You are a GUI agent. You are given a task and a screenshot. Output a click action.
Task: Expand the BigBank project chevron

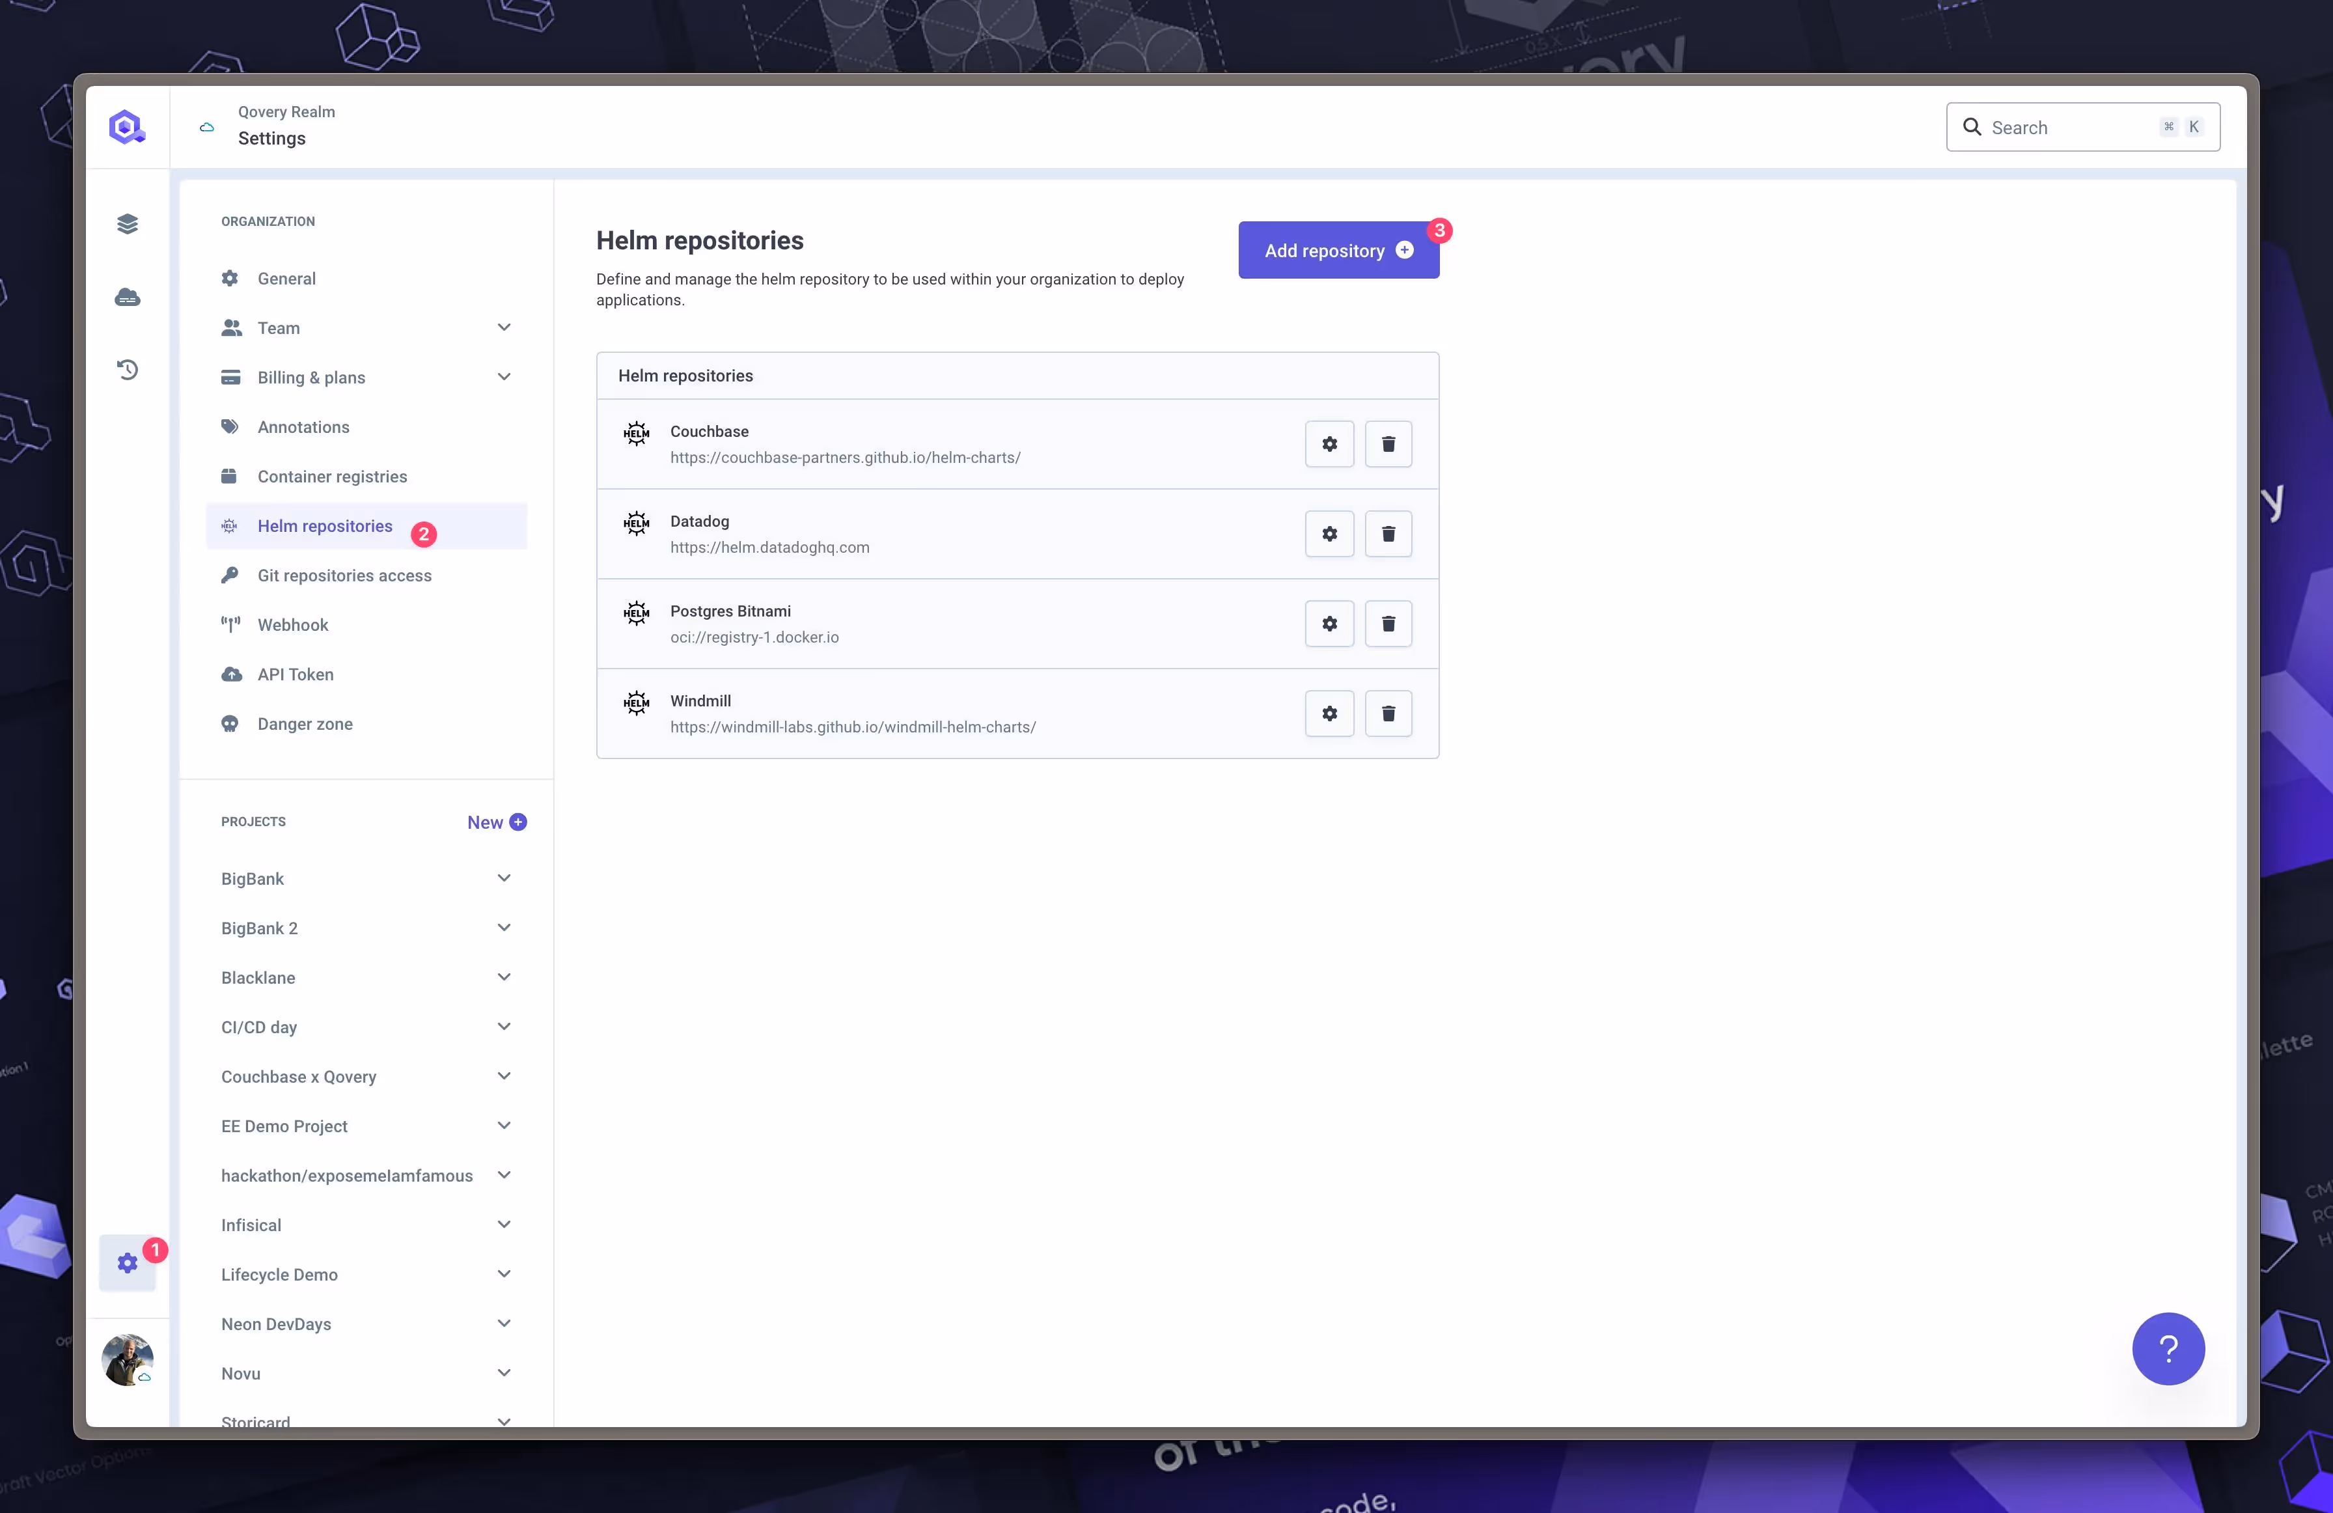point(504,879)
